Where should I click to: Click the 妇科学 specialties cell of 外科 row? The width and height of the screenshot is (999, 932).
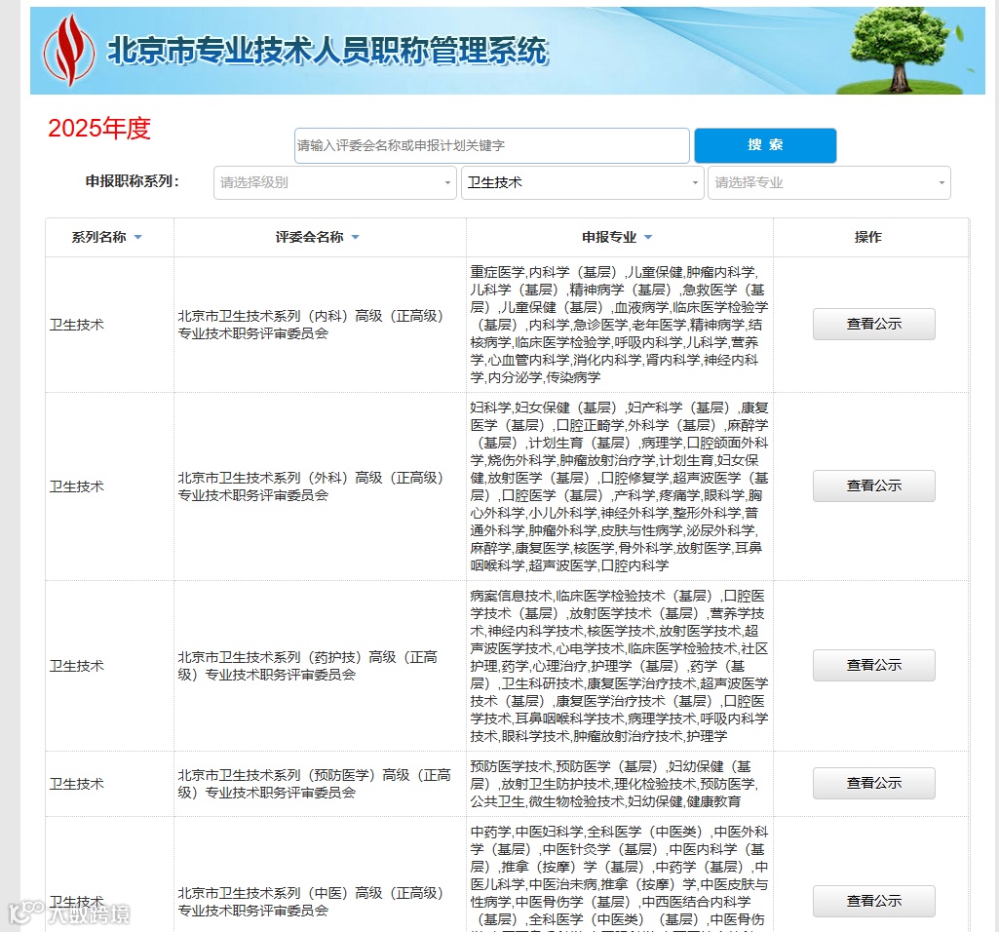pyautogui.click(x=619, y=486)
